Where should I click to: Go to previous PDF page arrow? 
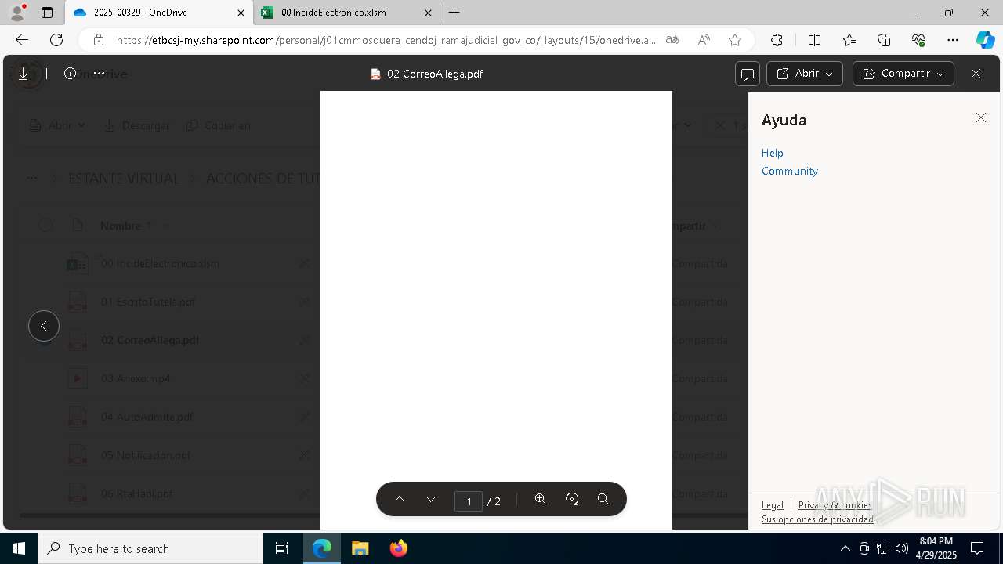click(400, 500)
